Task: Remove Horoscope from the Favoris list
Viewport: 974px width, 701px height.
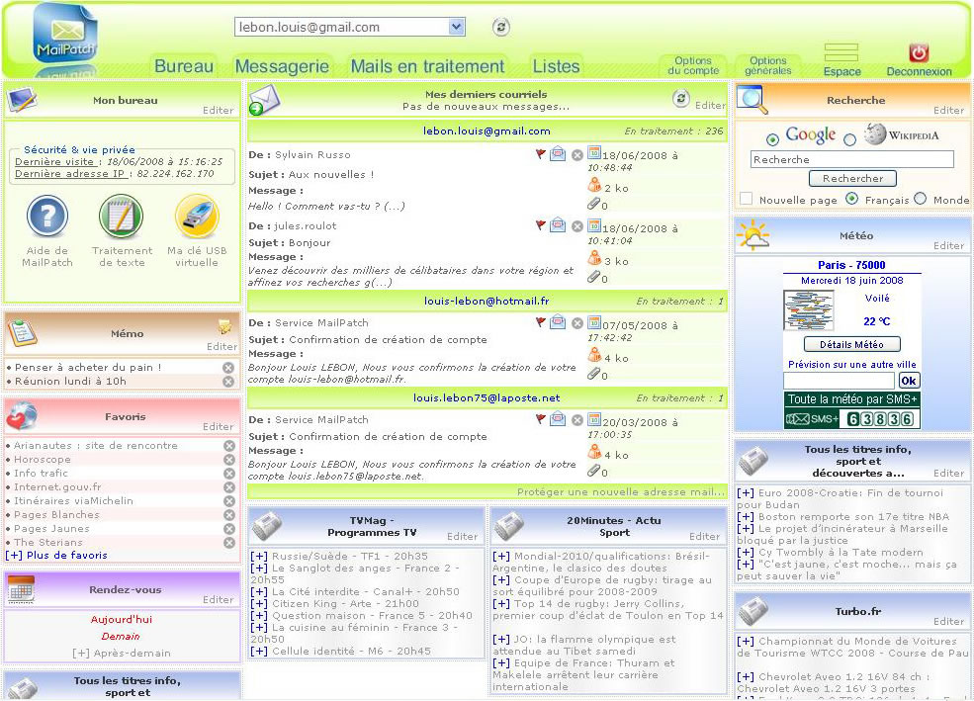Action: pyautogui.click(x=229, y=460)
